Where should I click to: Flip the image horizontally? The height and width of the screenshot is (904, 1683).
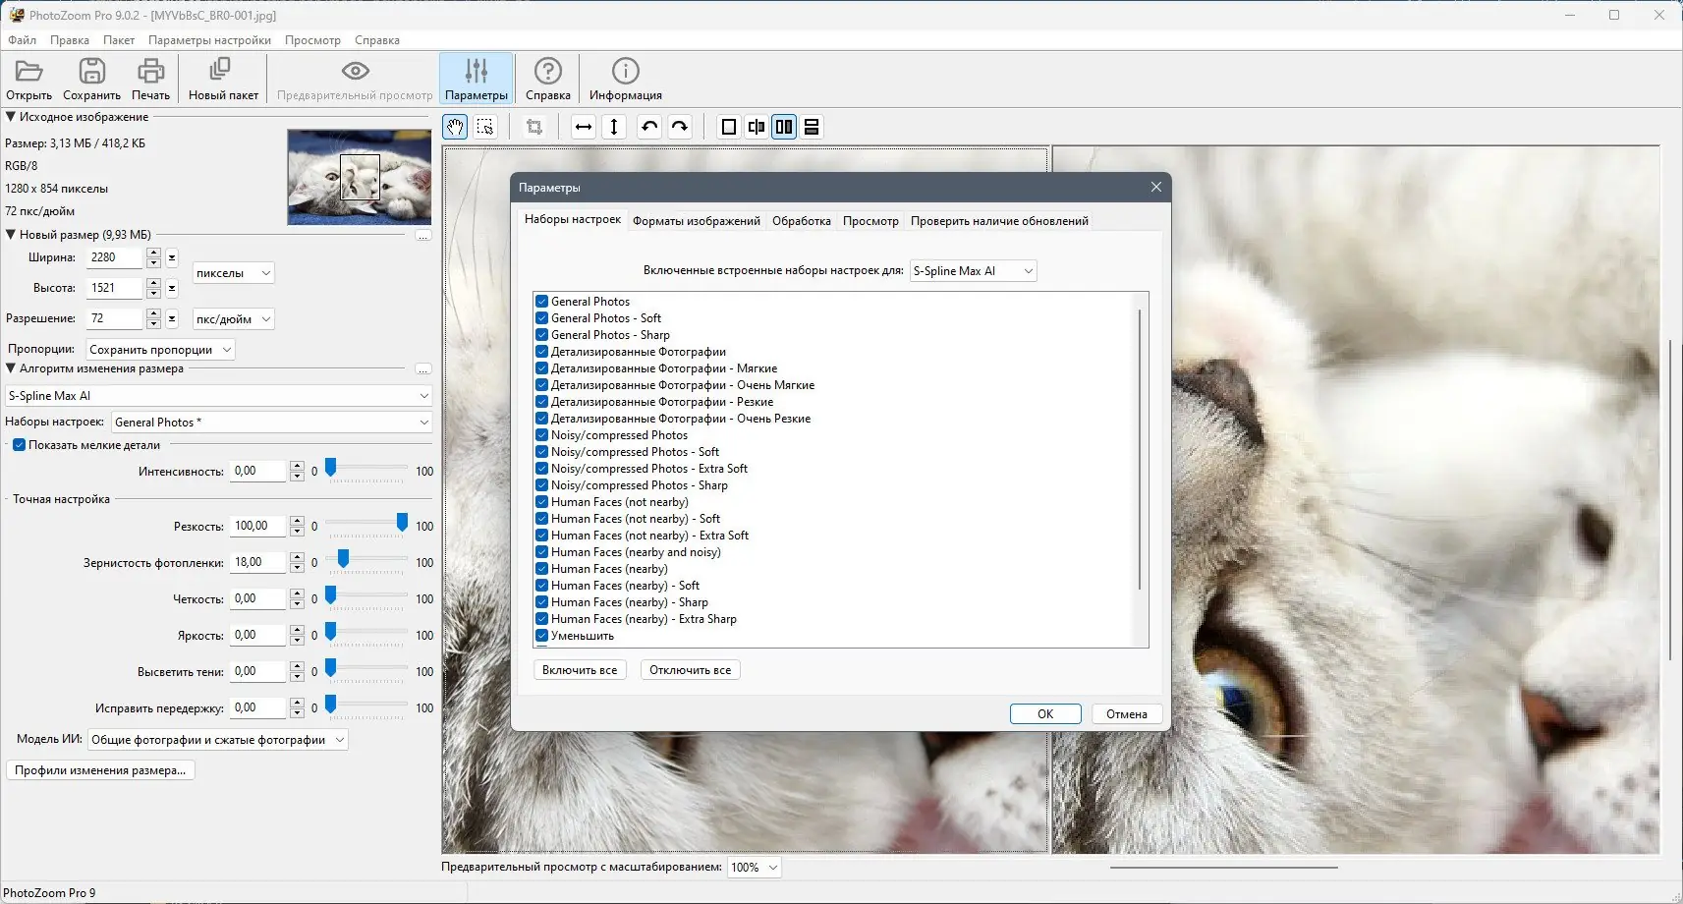[584, 127]
